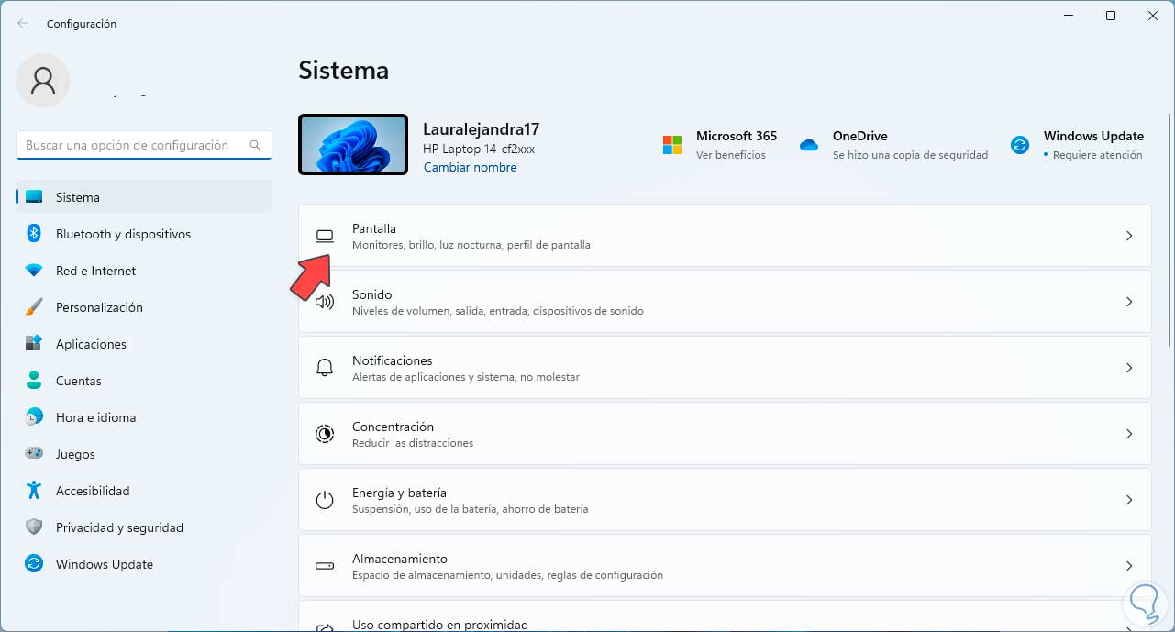Viewport: 1175px width, 632px height.
Task: Click the Microsoft 365 logo icon
Action: [x=672, y=145]
